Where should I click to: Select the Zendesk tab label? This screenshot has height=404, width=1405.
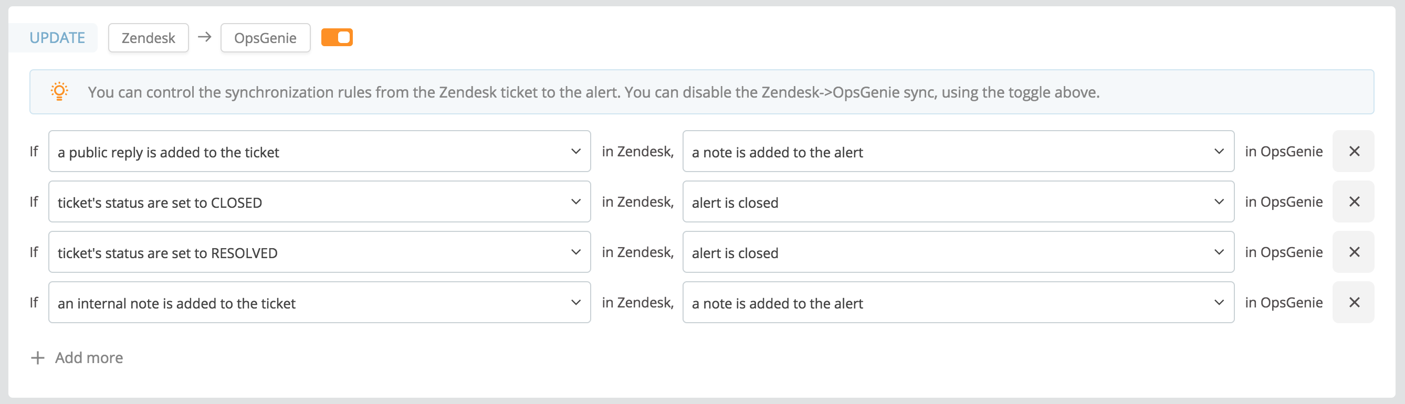coord(148,38)
